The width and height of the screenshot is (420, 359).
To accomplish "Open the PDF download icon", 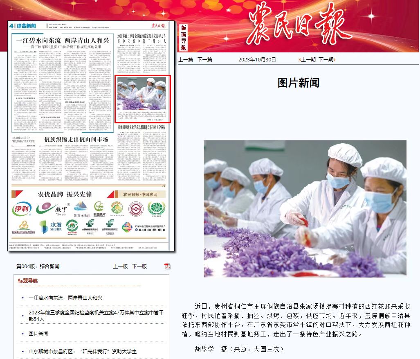I will (x=167, y=266).
